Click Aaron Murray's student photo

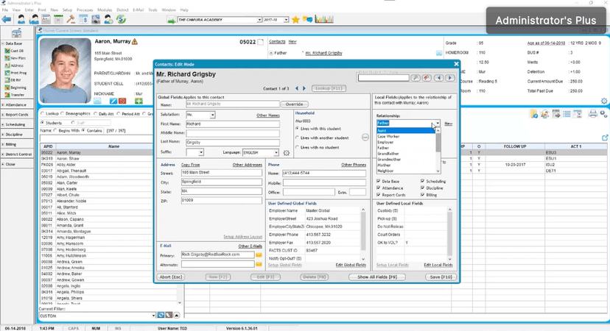point(65,71)
